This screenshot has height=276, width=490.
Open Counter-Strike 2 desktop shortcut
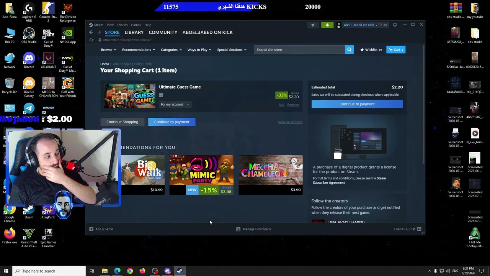[48, 13]
